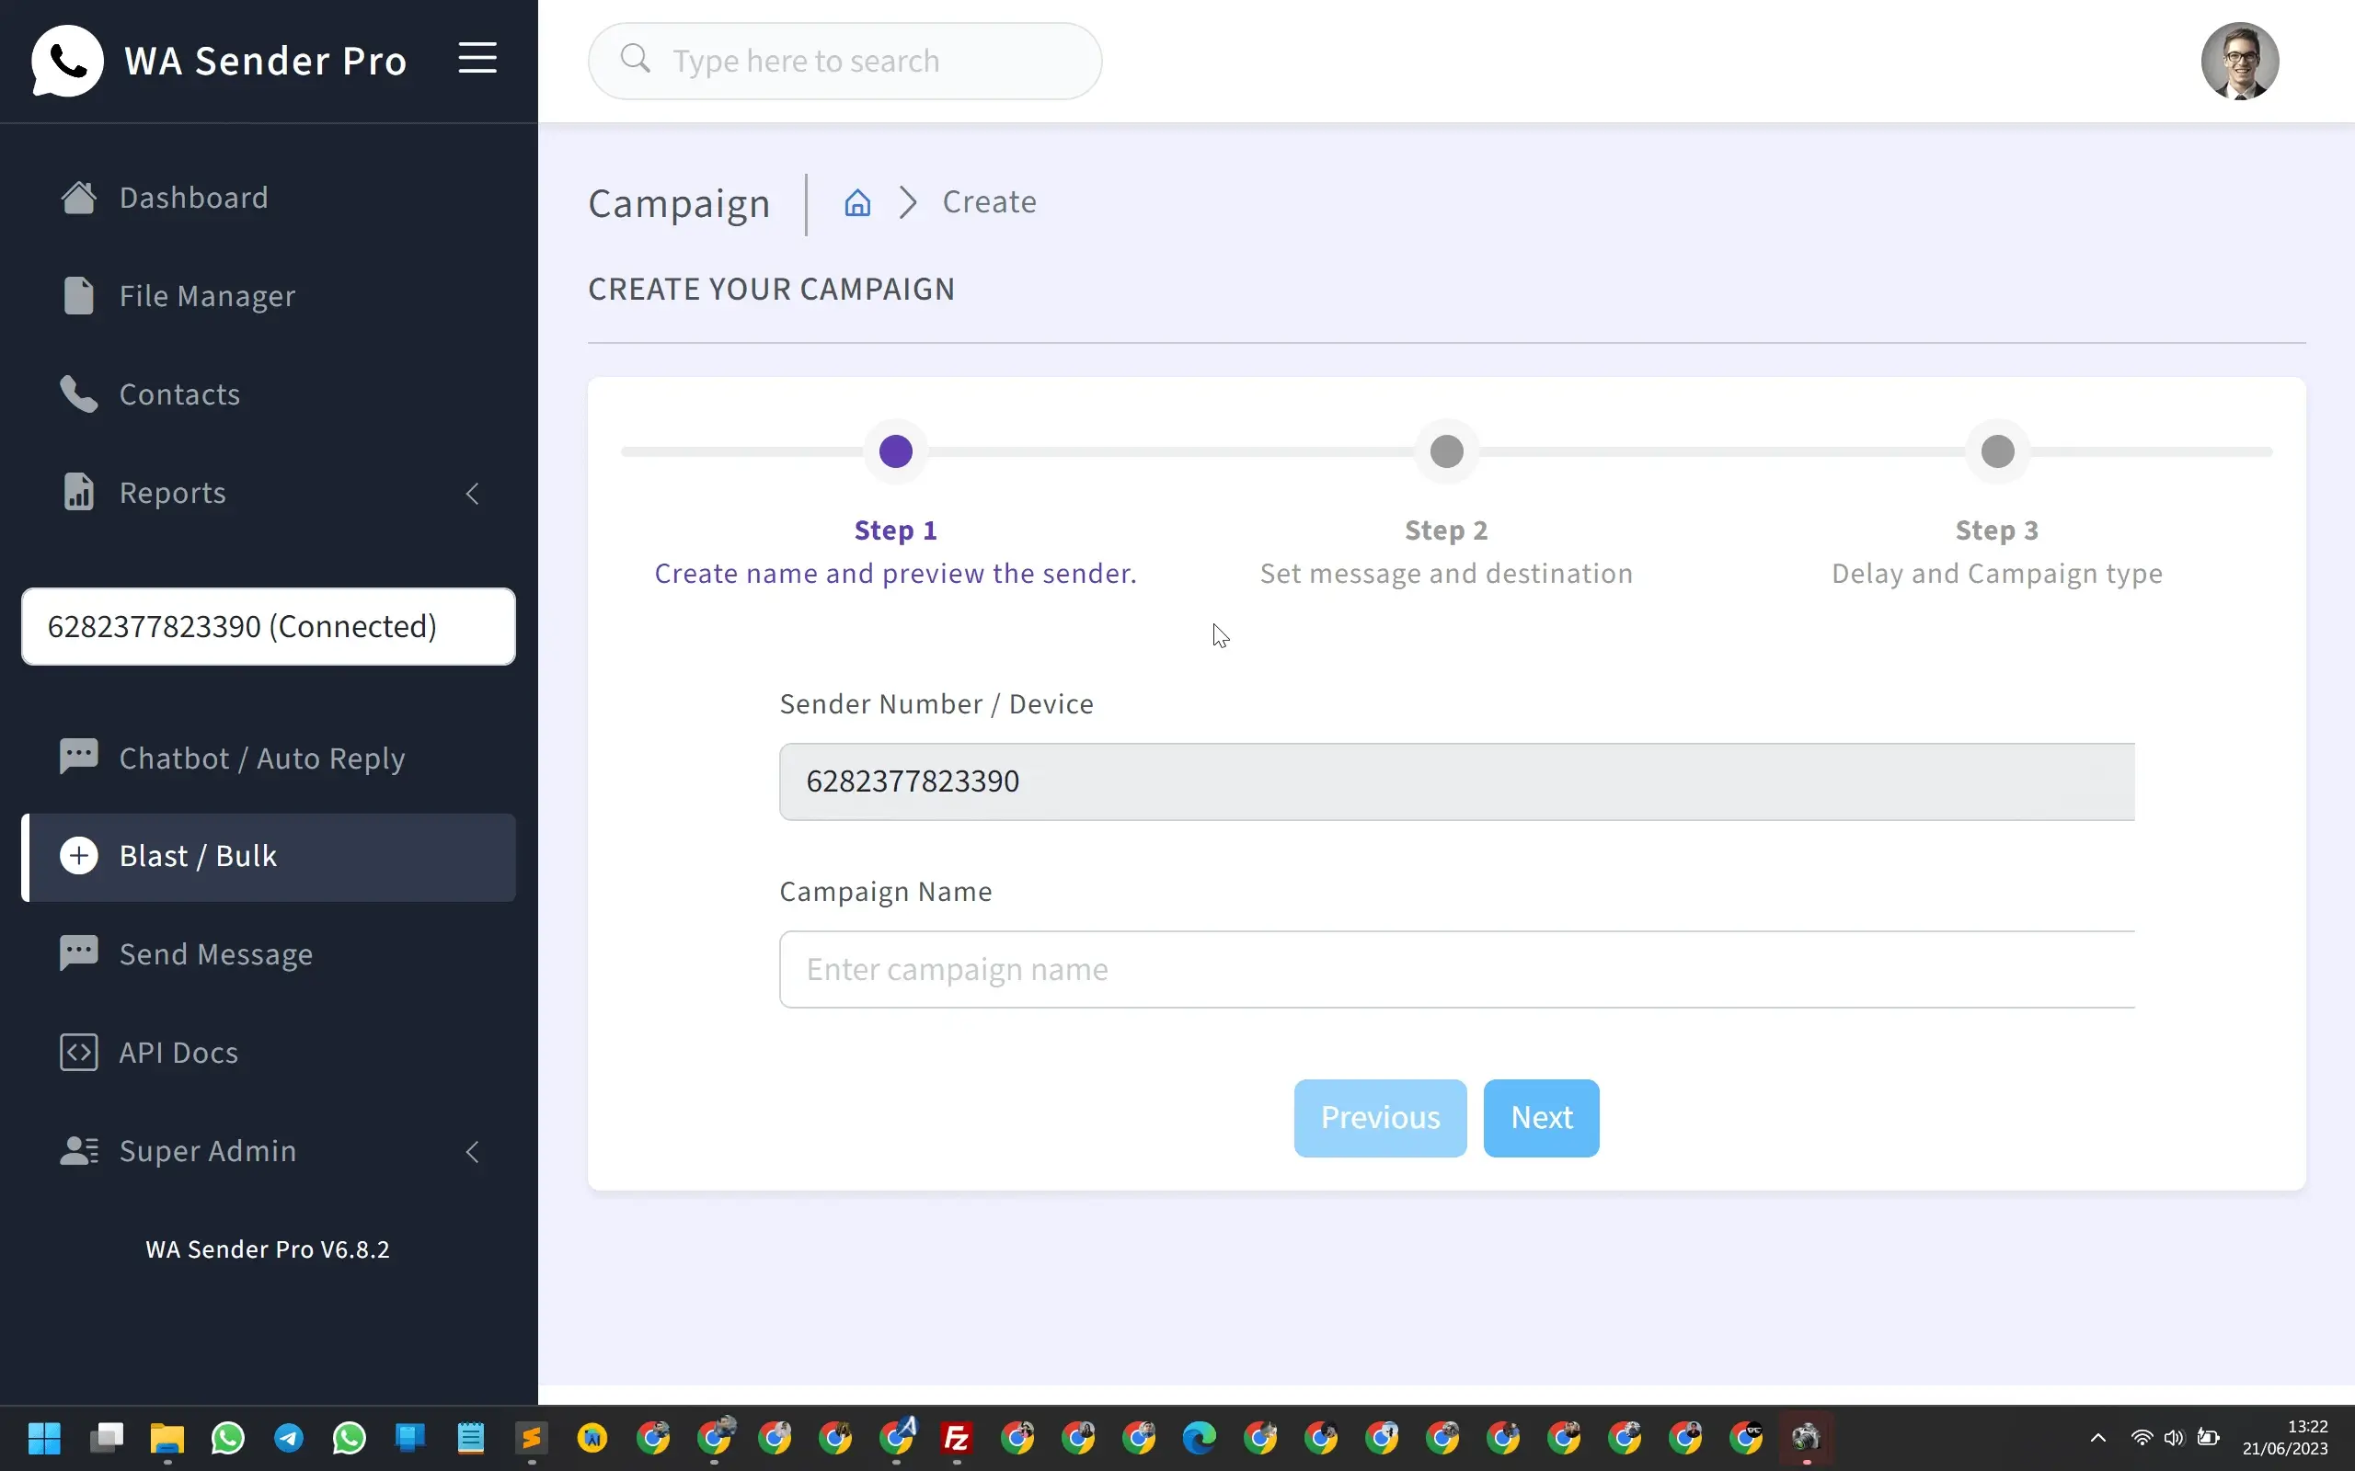The width and height of the screenshot is (2355, 1471).
Task: Open the API Docs page
Action: click(178, 1052)
